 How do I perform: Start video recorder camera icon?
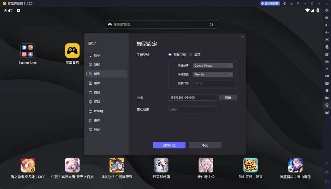click(327, 76)
